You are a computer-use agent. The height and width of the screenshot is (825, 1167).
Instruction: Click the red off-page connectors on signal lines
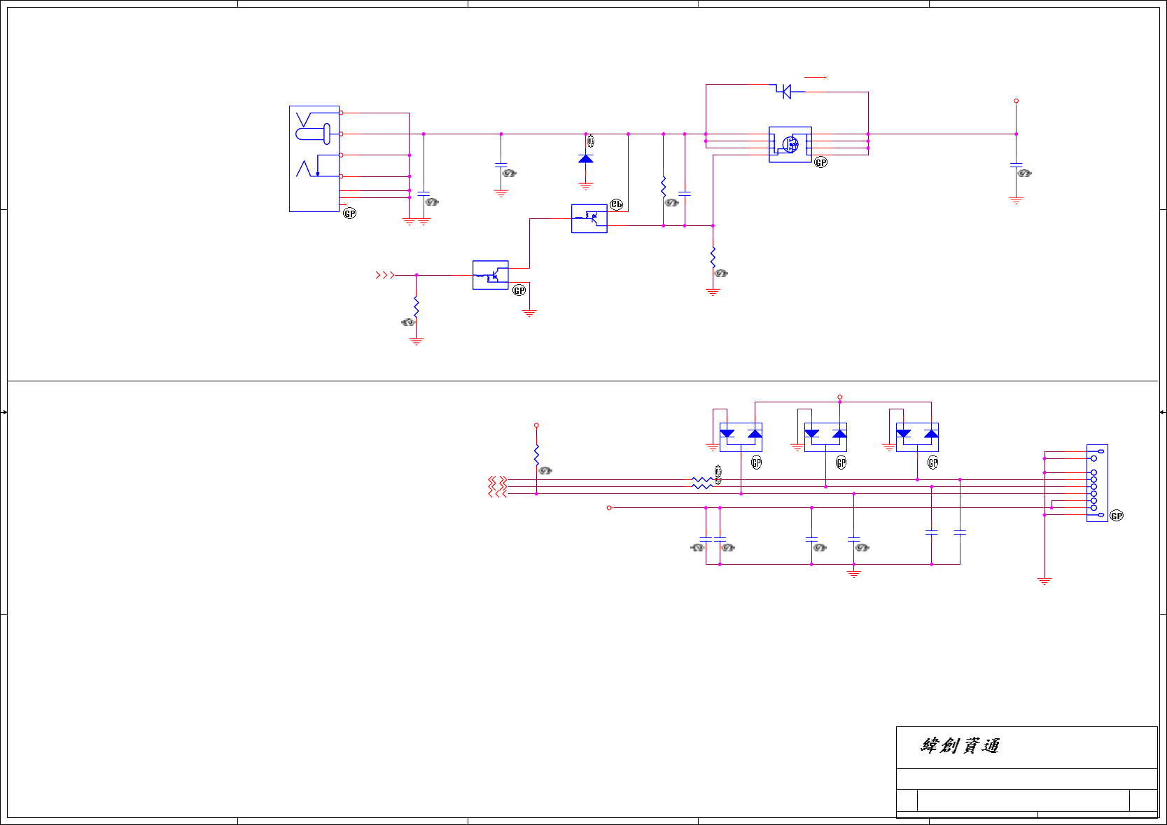pyautogui.click(x=498, y=486)
